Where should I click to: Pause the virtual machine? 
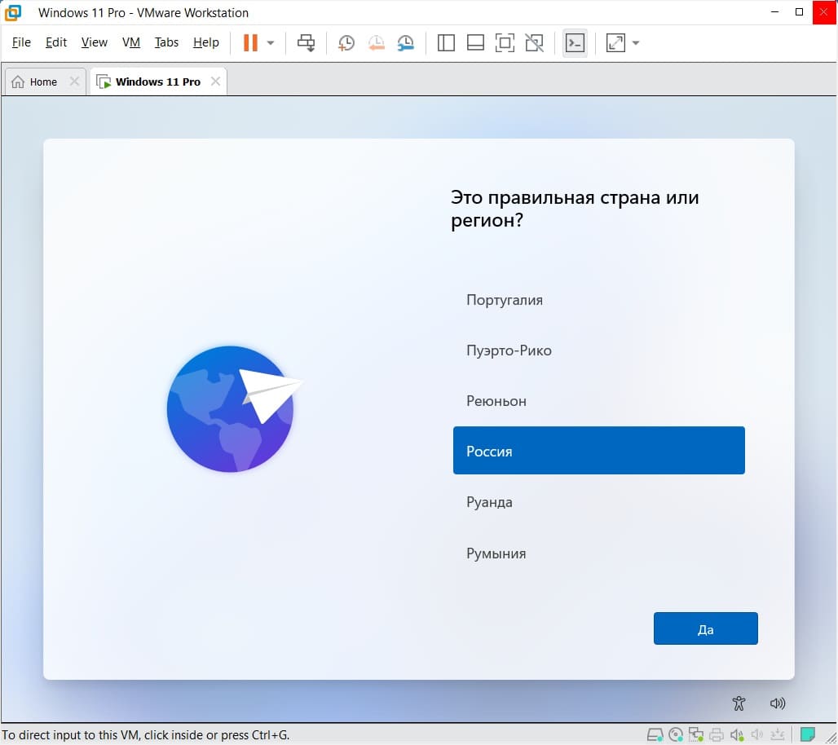tap(250, 42)
